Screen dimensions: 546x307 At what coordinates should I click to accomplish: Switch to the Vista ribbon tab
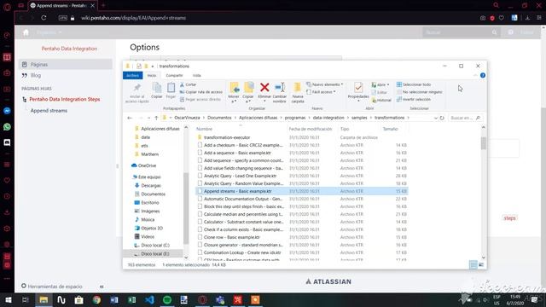click(x=197, y=75)
